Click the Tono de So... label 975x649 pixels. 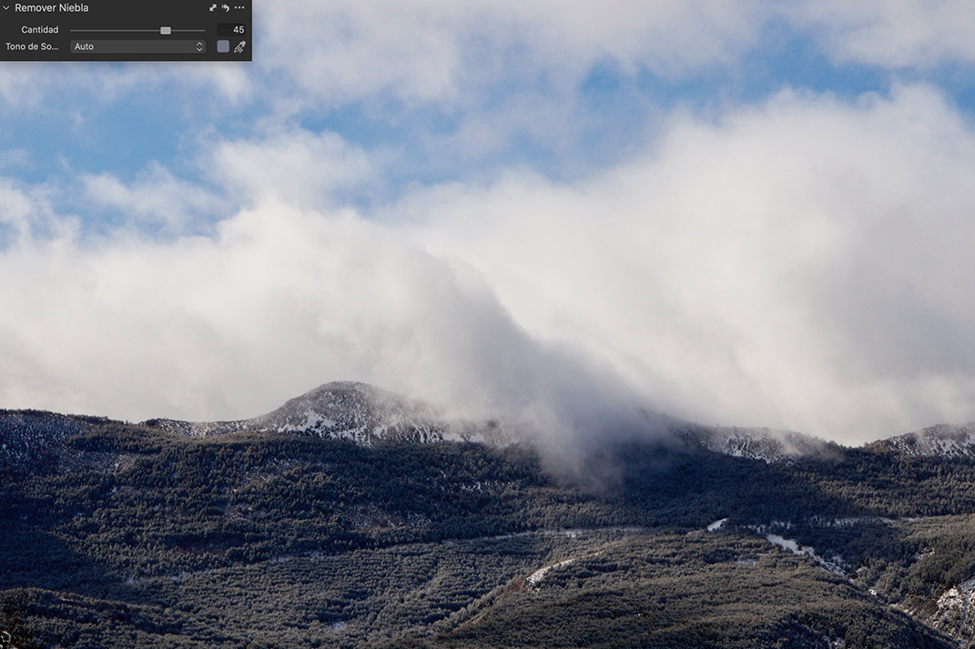[32, 46]
